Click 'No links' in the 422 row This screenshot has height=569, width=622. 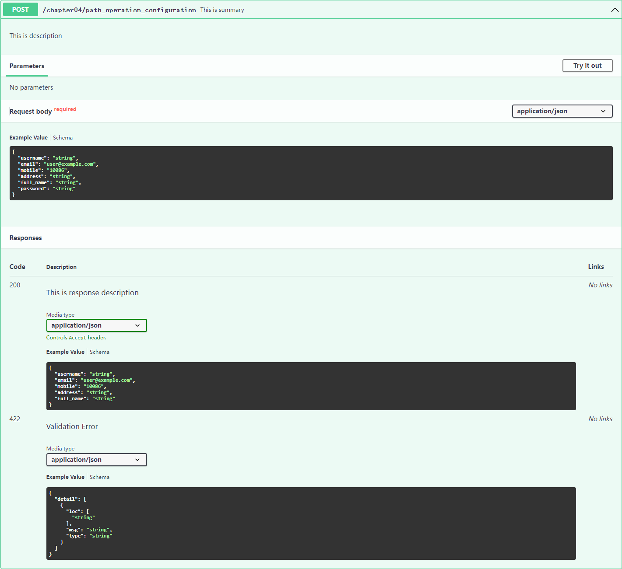tap(600, 419)
